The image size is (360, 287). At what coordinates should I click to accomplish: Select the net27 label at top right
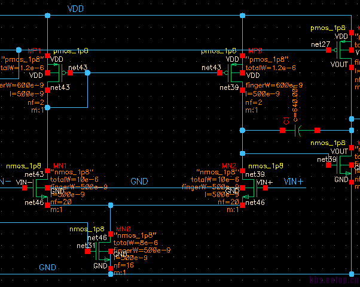coord(321,44)
